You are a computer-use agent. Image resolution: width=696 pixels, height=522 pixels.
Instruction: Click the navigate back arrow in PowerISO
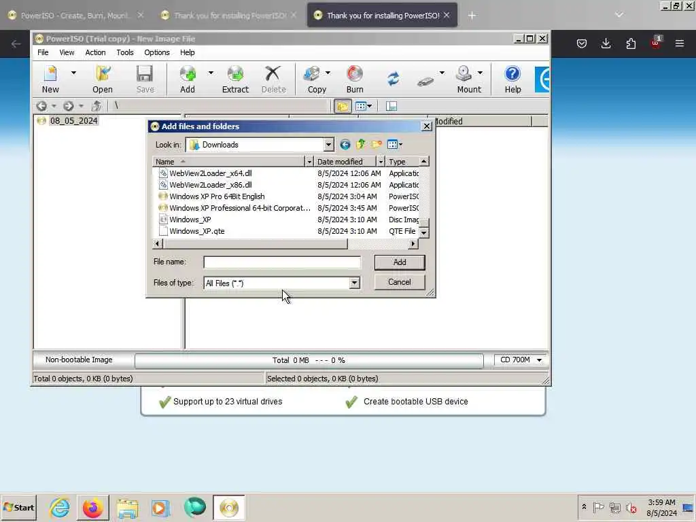point(41,106)
